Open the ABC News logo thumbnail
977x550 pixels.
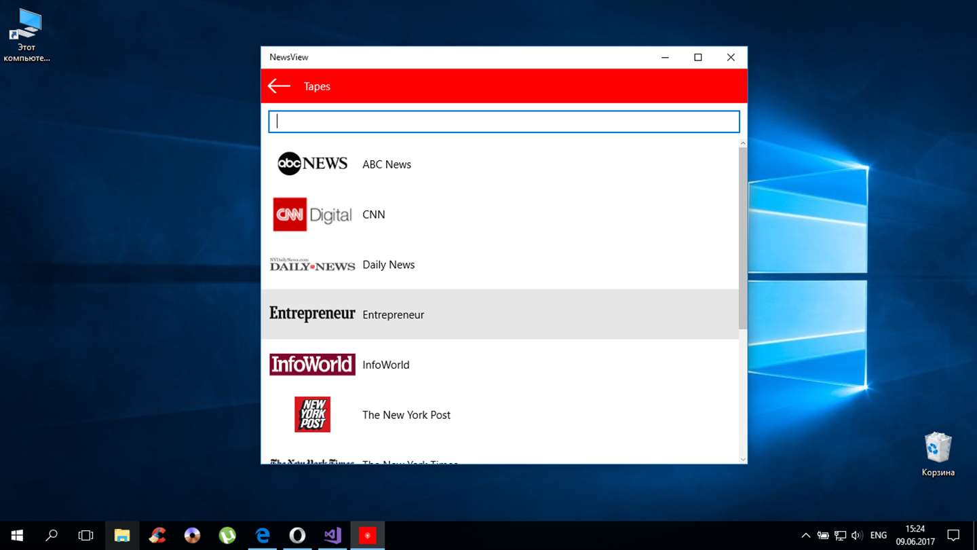pyautogui.click(x=312, y=164)
